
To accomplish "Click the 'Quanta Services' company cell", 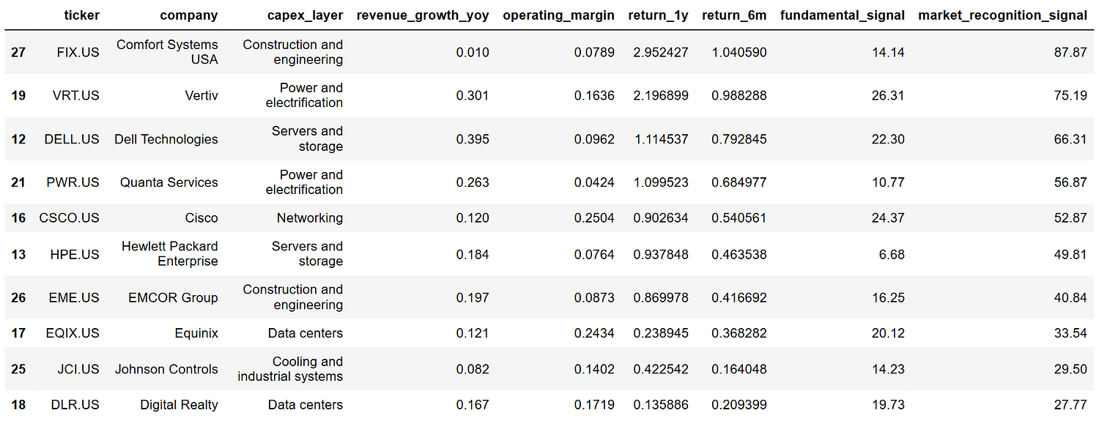I will pos(169,182).
